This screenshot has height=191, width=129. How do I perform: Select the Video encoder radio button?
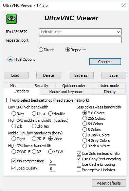[x=50, y=139]
